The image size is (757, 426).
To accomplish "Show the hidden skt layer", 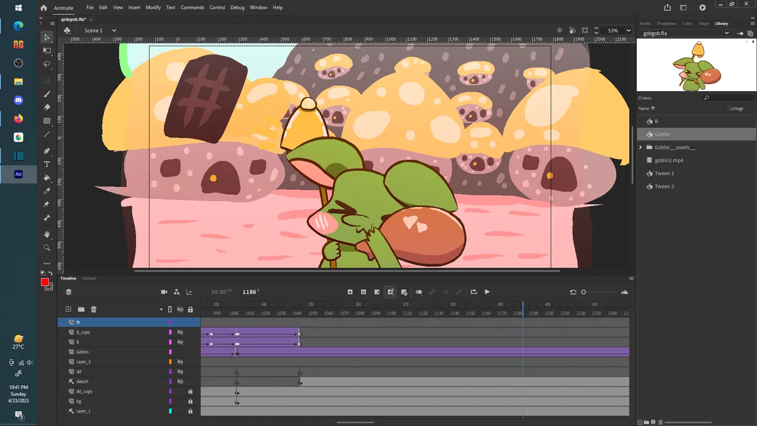I will coord(180,372).
